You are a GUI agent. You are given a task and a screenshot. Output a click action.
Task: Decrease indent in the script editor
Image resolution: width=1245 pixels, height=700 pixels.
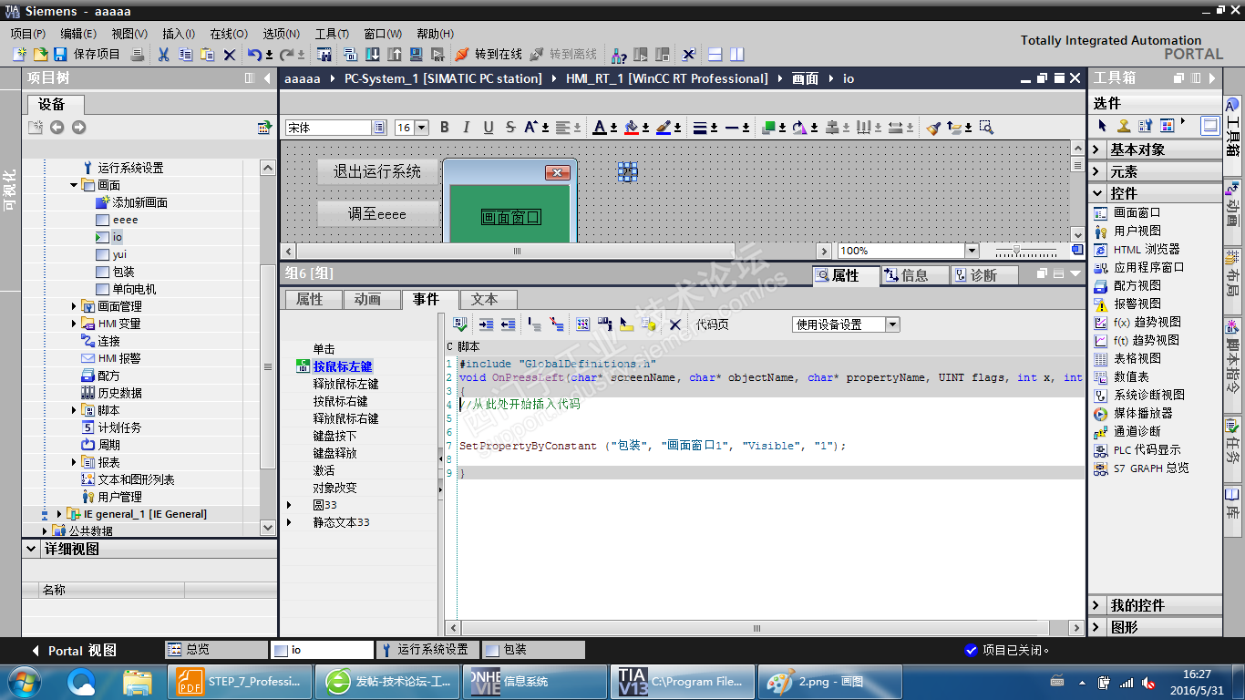pyautogui.click(x=508, y=324)
